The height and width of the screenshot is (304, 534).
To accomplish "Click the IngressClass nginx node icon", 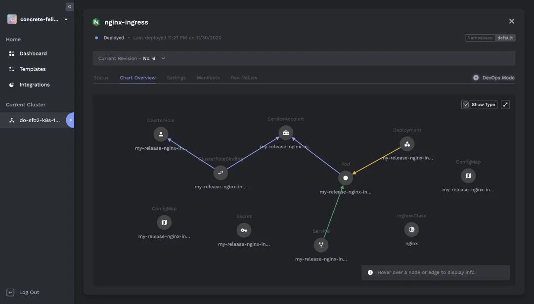I will point(411,229).
